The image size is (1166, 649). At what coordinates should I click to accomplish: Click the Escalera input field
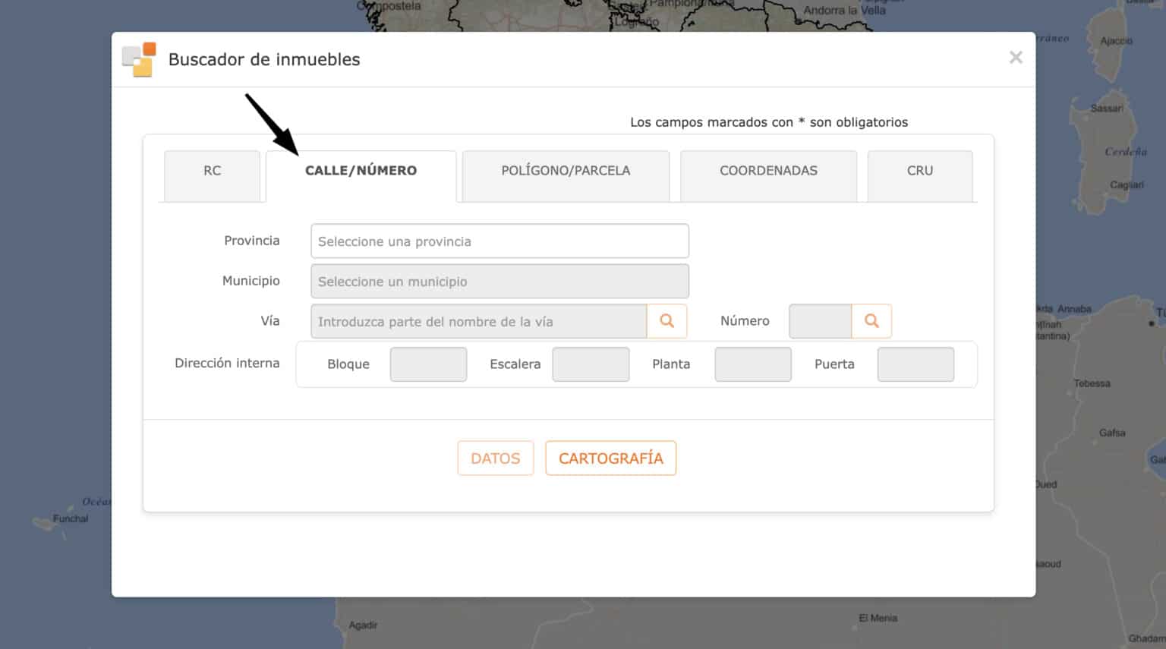[591, 364]
